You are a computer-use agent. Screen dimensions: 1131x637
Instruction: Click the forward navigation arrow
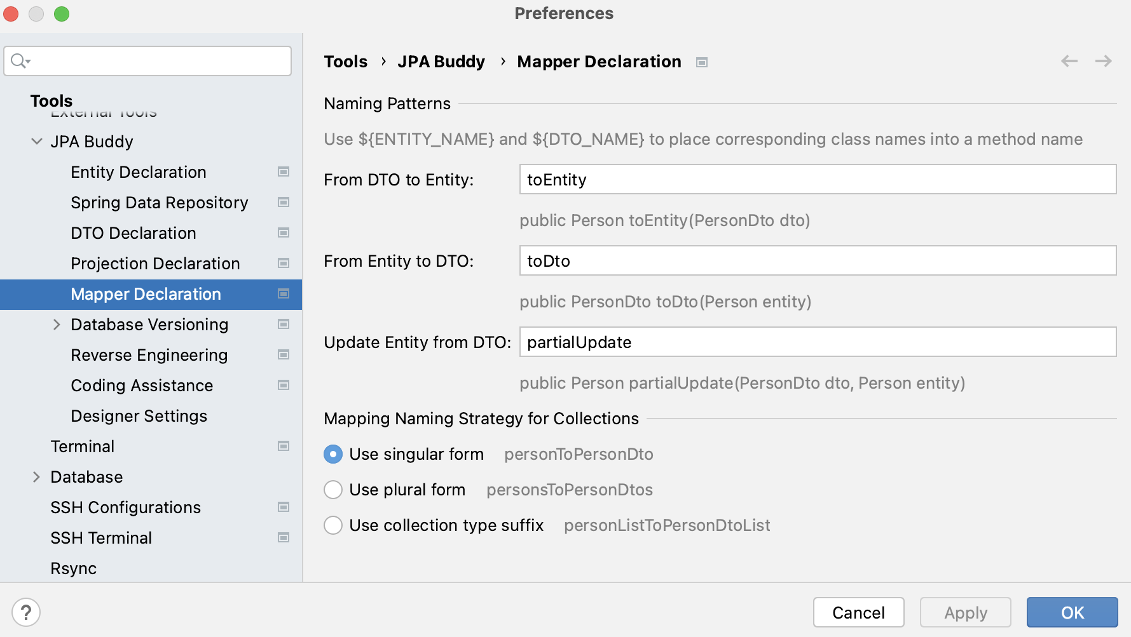click(x=1104, y=61)
